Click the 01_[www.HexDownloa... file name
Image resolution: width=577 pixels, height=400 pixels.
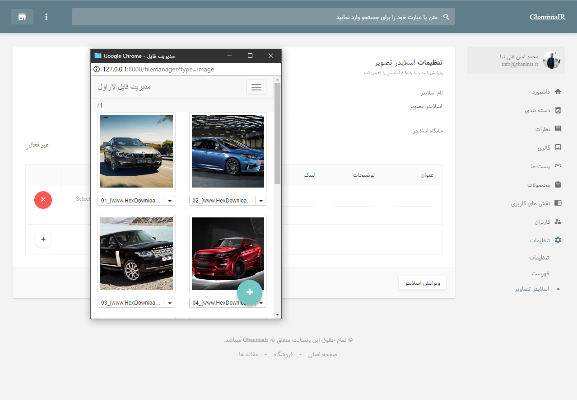[131, 201]
